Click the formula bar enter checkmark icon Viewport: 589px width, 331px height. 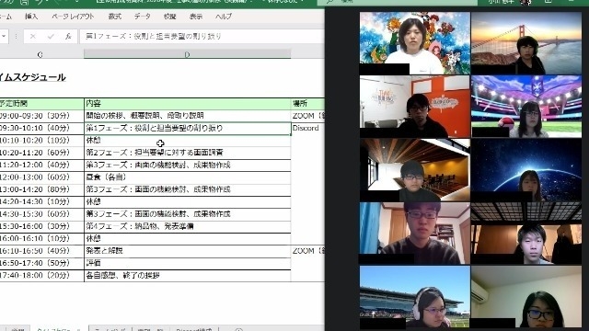[x=51, y=37]
